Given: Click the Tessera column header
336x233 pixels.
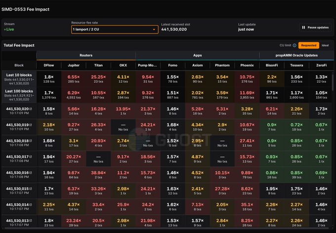Looking at the screenshot, I should (296, 66).
